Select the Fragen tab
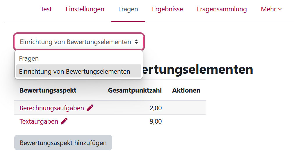 (128, 9)
